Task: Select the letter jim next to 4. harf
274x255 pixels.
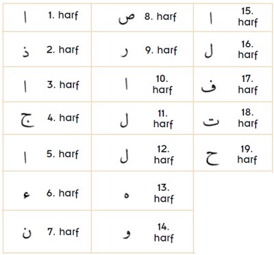Action: [27, 120]
